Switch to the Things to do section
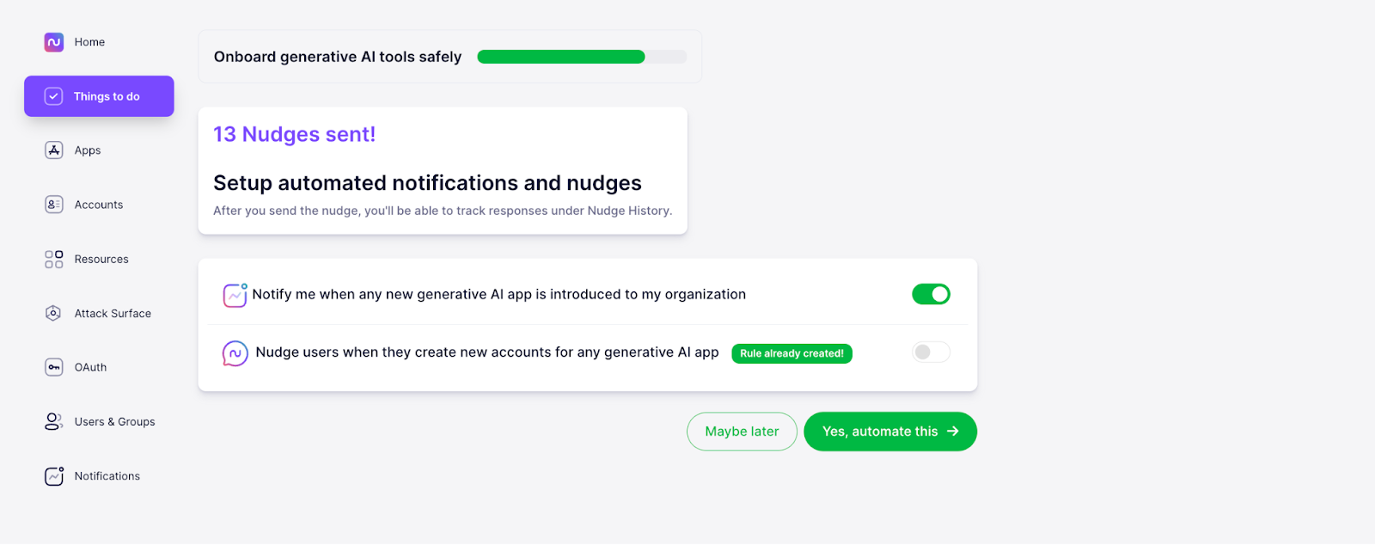This screenshot has height=545, width=1375. coord(98,96)
